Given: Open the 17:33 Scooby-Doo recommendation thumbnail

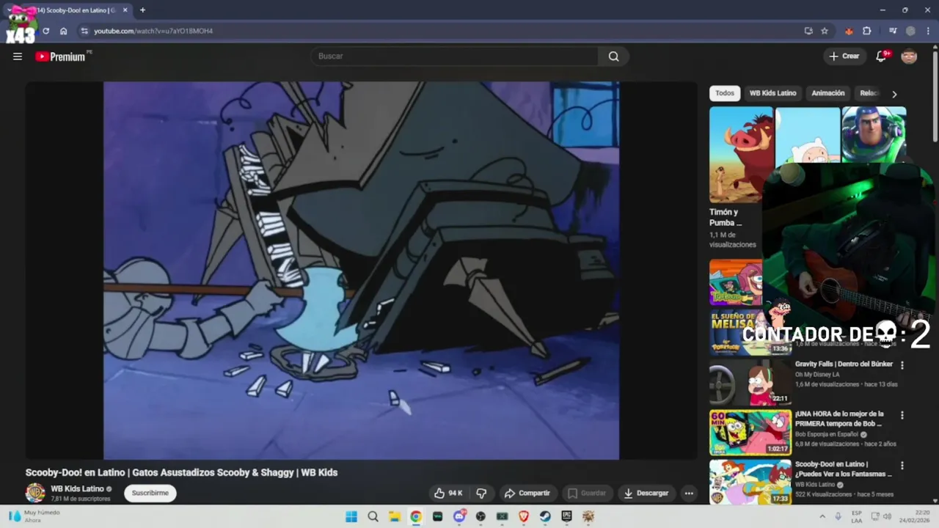Looking at the screenshot, I should (x=750, y=482).
